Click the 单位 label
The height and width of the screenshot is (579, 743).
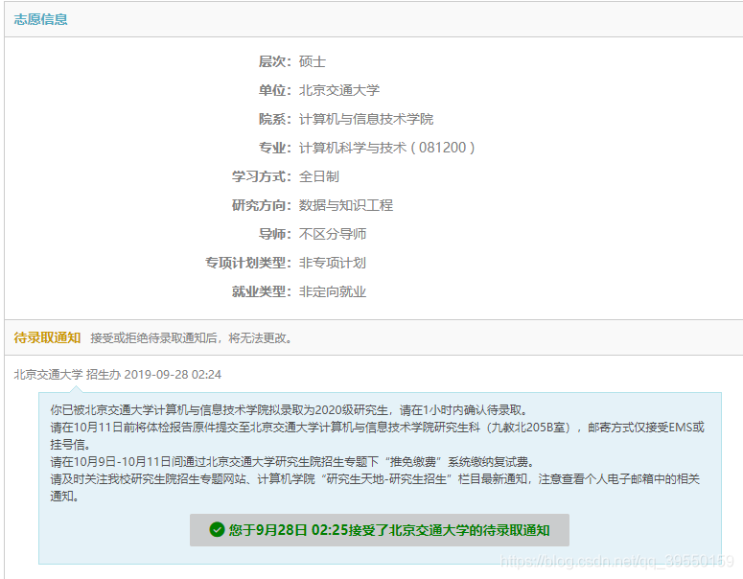(275, 90)
